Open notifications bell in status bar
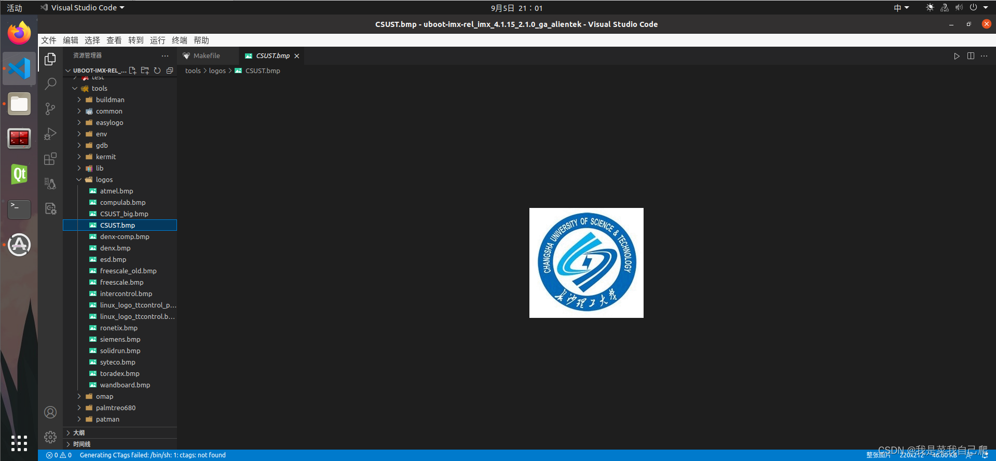Screen dimensions: 996x461 pyautogui.click(x=985, y=455)
